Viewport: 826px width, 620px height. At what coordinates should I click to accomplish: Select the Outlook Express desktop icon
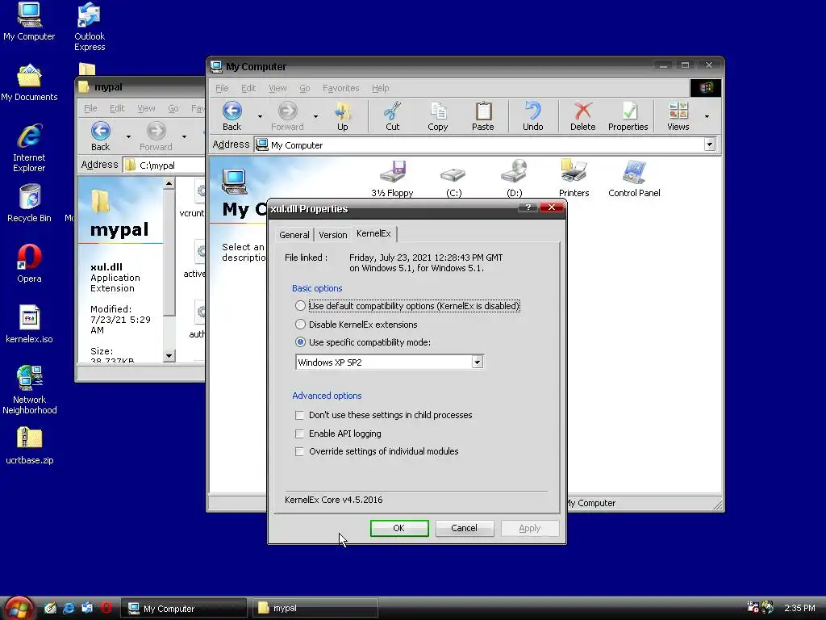pos(90,27)
